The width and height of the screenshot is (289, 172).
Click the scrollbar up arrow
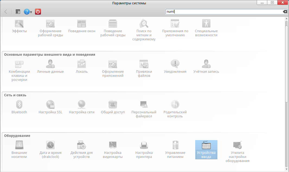(286, 19)
